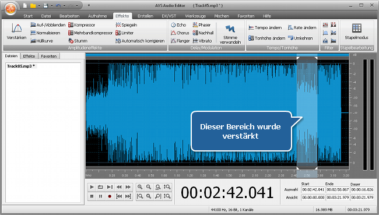Stop playback with the stop button
Screen dimensions: 379x215
tap(92, 196)
